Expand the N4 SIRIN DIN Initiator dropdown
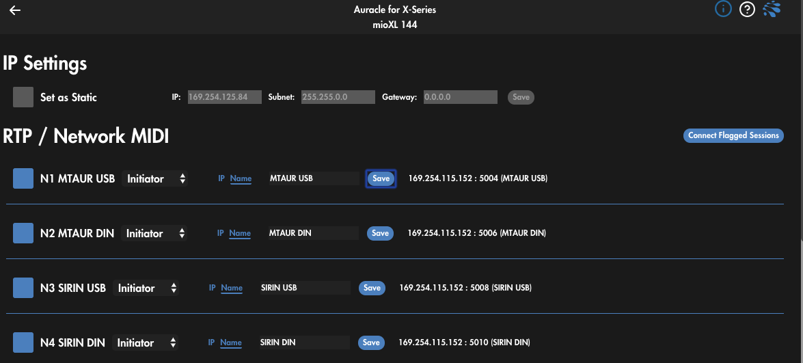 tap(146, 342)
